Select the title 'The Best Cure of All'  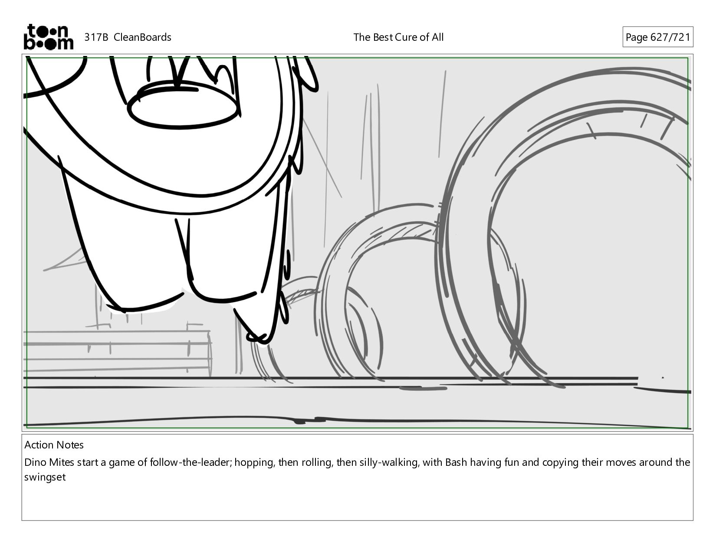(x=398, y=37)
